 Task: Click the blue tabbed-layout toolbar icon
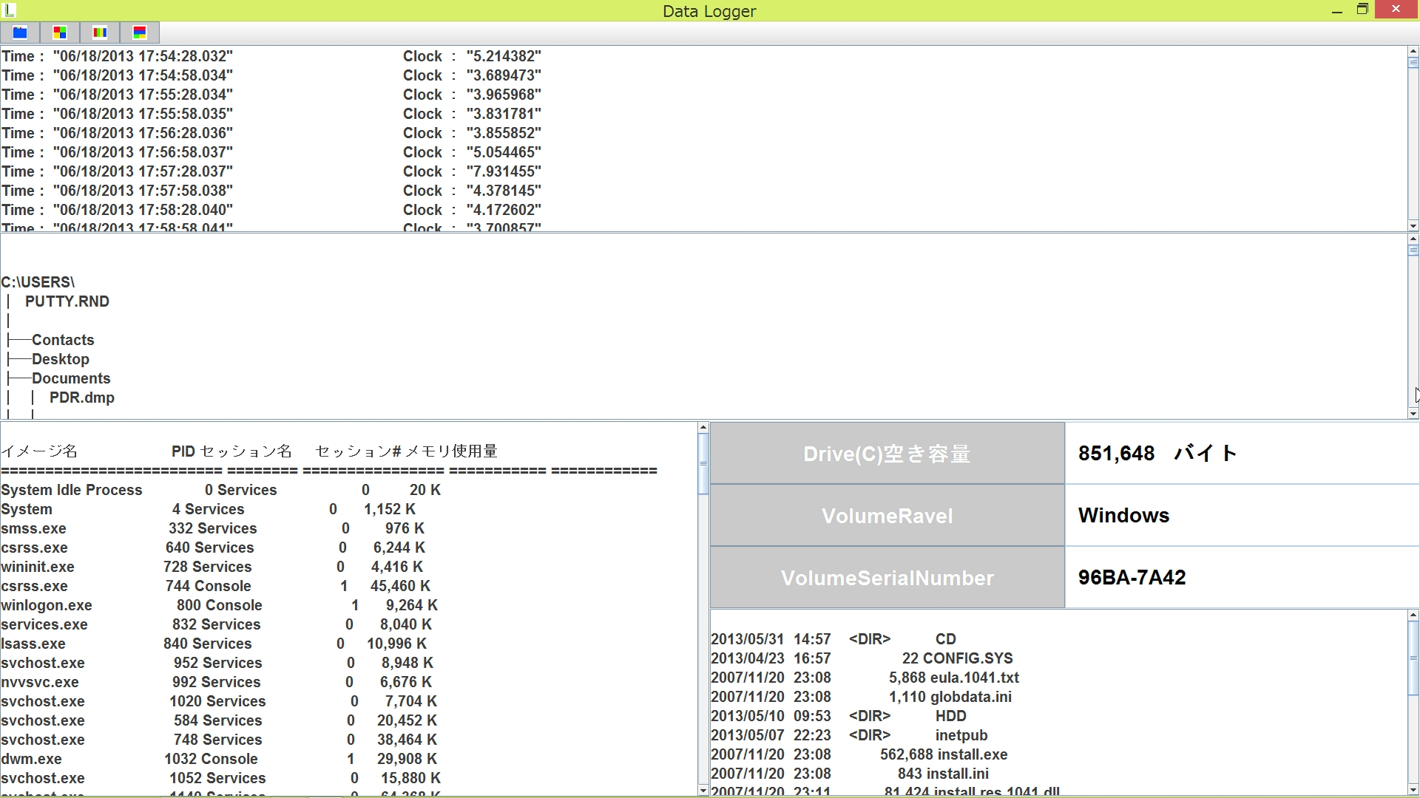coord(20,33)
